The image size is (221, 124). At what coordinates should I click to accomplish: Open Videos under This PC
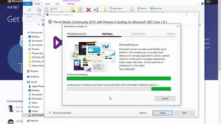(33, 111)
